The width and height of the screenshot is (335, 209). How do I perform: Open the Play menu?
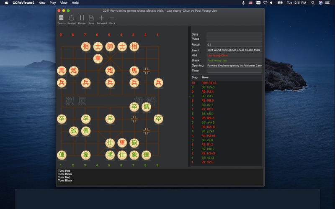(x=53, y=3)
